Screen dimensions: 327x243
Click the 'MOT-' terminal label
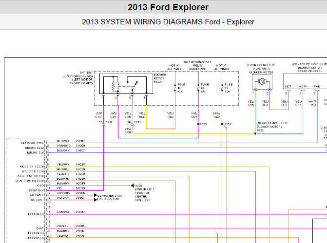(289, 86)
